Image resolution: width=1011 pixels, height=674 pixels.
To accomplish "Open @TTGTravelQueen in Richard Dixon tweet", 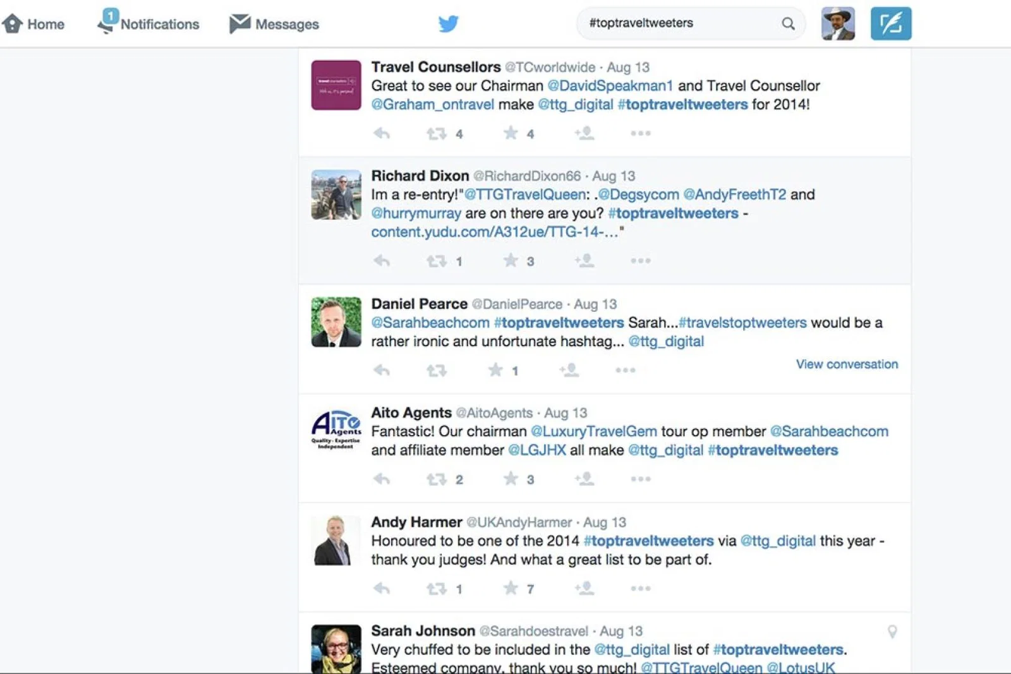I will coord(525,195).
